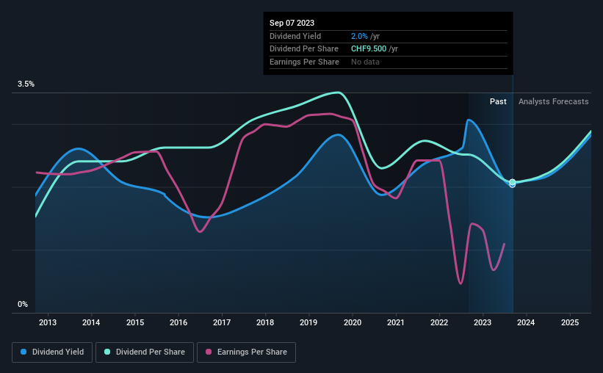The width and height of the screenshot is (603, 373).
Task: Select the 2022 x-axis label
Action: (439, 322)
